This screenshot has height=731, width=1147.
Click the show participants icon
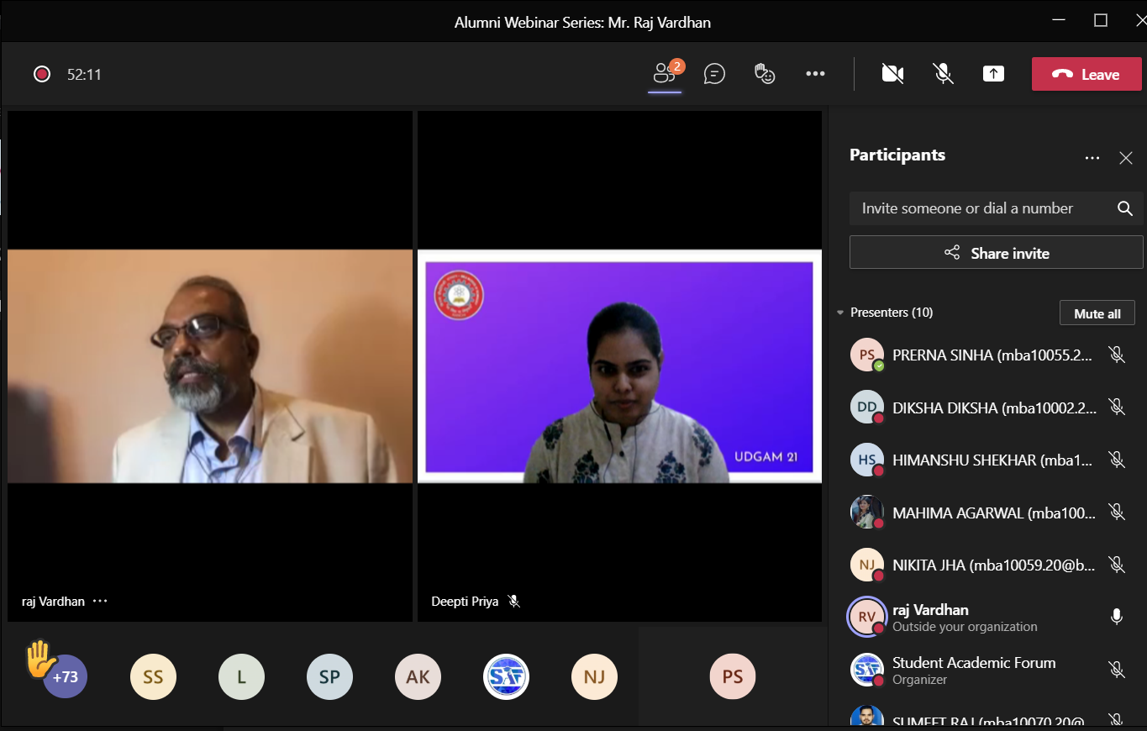[x=664, y=74]
